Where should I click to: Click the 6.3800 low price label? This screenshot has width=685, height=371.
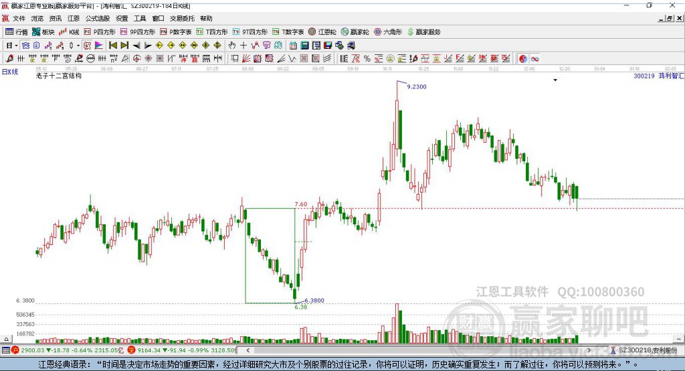pyautogui.click(x=314, y=300)
